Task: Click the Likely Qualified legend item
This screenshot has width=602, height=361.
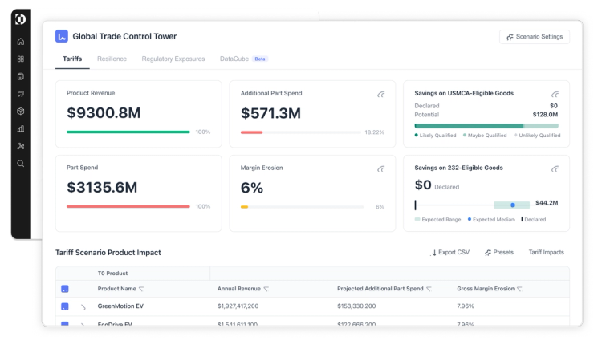Action: point(435,136)
